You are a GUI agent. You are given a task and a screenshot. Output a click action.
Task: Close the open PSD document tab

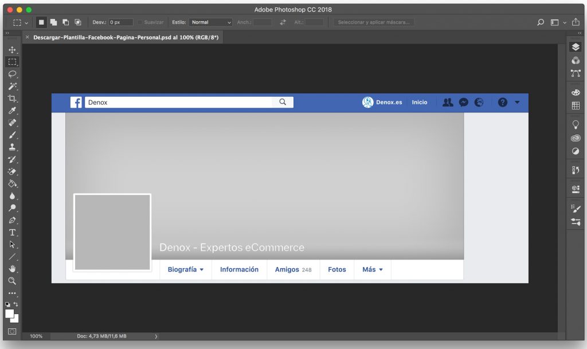pyautogui.click(x=27, y=37)
